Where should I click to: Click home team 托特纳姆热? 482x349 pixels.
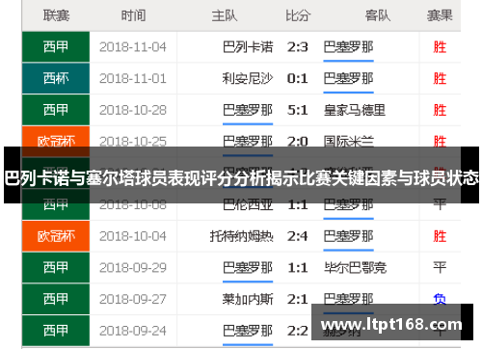241,236
